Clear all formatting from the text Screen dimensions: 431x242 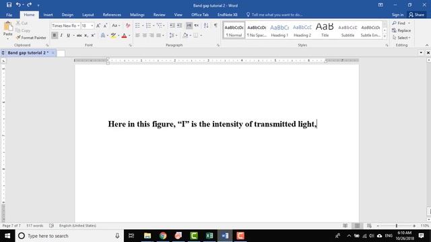tap(127, 26)
